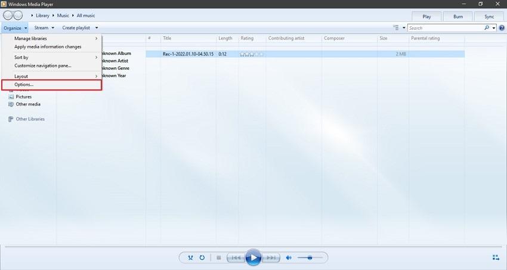
Task: Open the Sync tab
Action: point(489,17)
